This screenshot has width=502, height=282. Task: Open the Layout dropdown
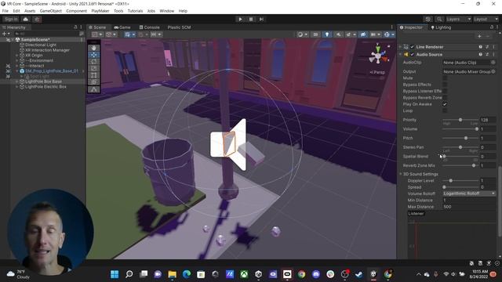(x=486, y=19)
